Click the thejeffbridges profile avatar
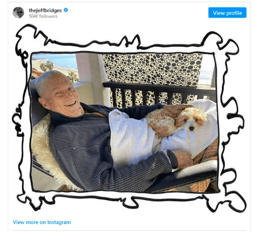Viewport: 254px width, 232px height. 18,13
